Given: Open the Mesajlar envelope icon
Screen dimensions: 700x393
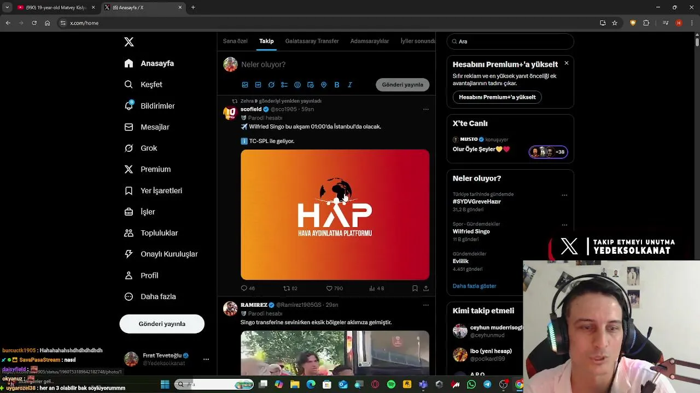Looking at the screenshot, I should pos(129,127).
